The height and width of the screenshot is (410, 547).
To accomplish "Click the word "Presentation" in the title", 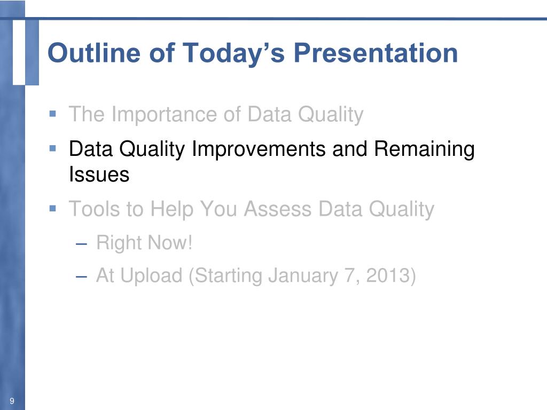I will 376,53.
